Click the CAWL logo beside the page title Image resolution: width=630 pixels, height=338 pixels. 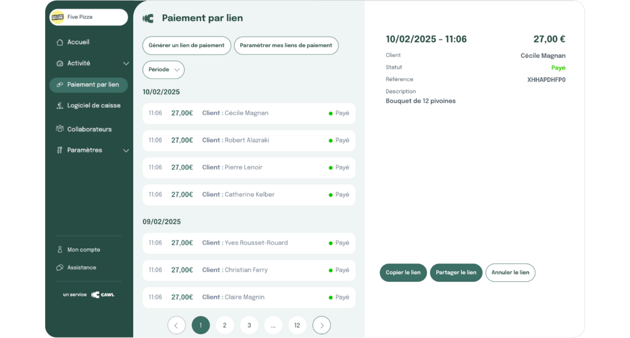click(x=148, y=18)
